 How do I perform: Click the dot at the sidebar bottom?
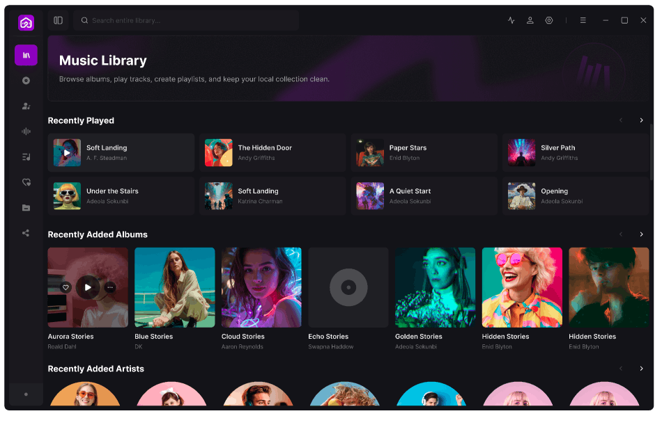point(26,394)
